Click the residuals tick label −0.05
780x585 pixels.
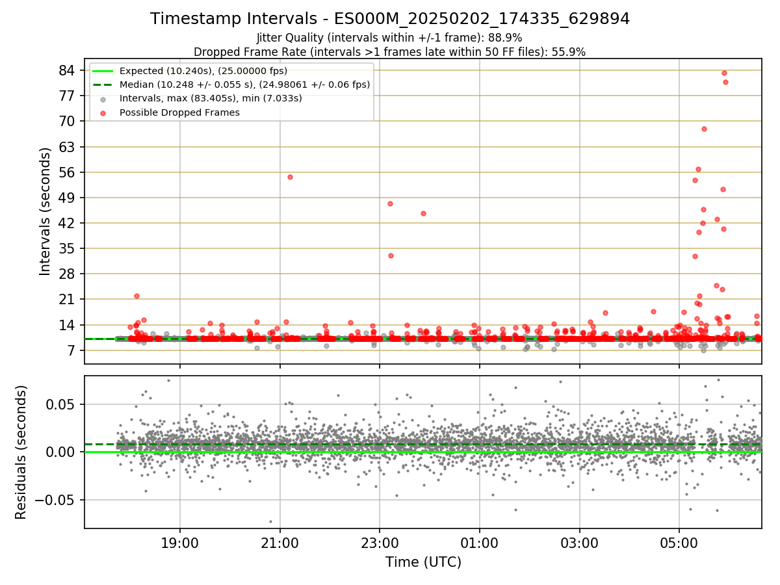click(56, 500)
